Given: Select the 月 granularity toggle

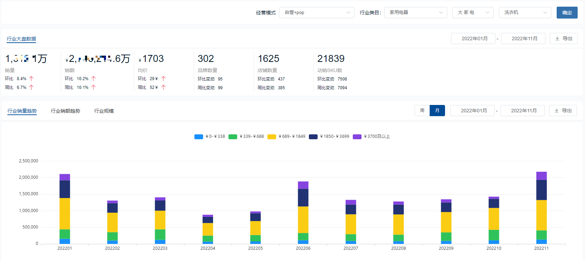Looking at the screenshot, I should tap(437, 111).
